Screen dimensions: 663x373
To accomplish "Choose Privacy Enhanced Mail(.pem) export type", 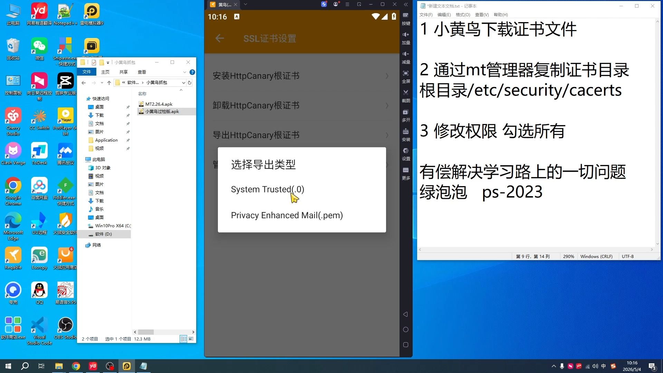I will pos(287,215).
